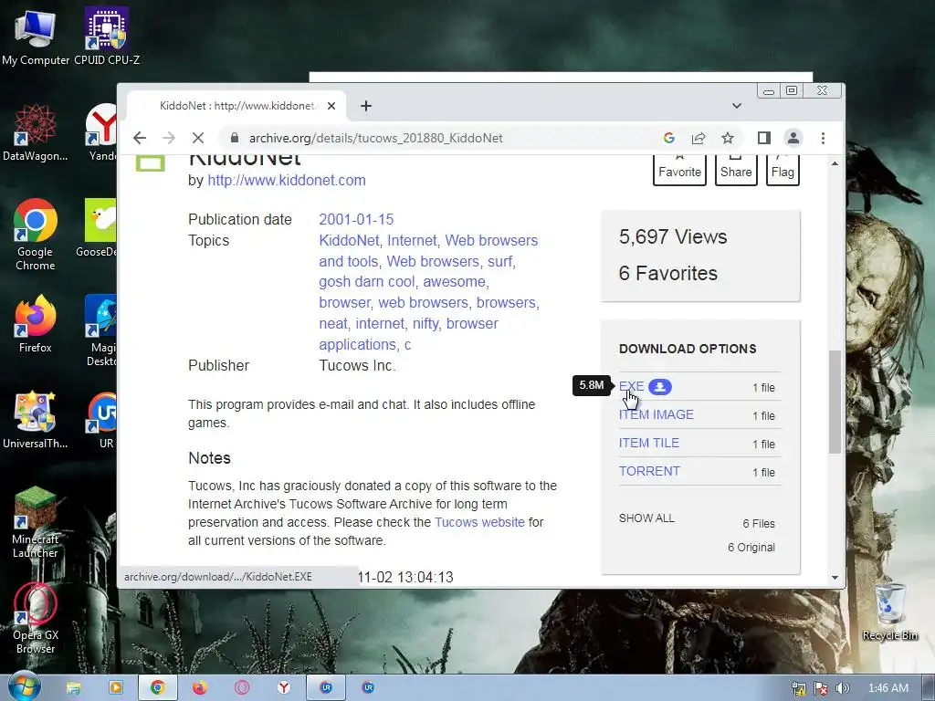The image size is (935, 701).
Task: Open Minecraft Launcher desktop icon
Action: [36, 523]
